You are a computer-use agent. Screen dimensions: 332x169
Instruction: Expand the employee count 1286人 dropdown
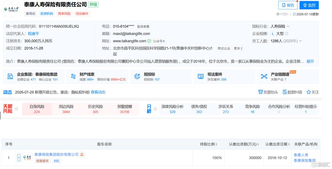pos(301,41)
